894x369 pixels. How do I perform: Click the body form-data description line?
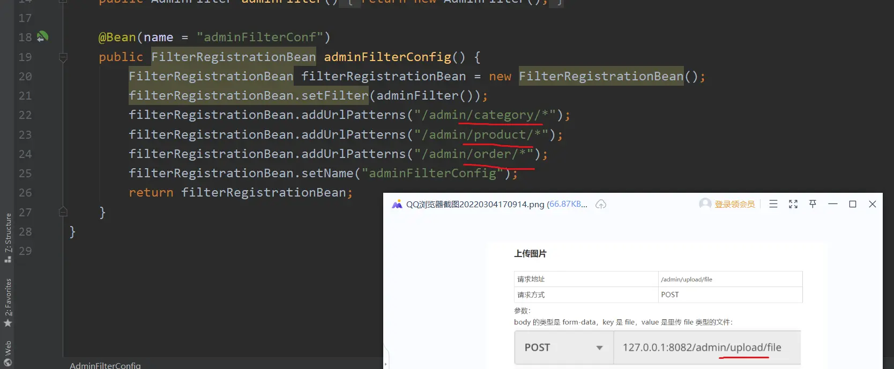(x=623, y=322)
